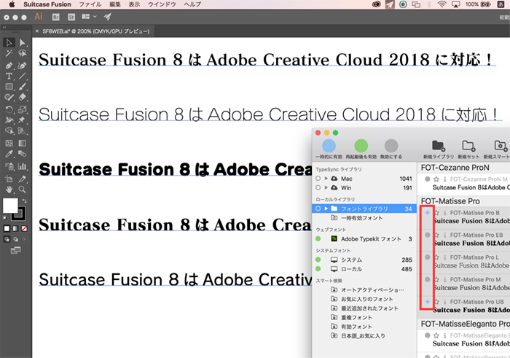510x358 pixels.
Task: Activate the Type tool
Action: coord(9,76)
